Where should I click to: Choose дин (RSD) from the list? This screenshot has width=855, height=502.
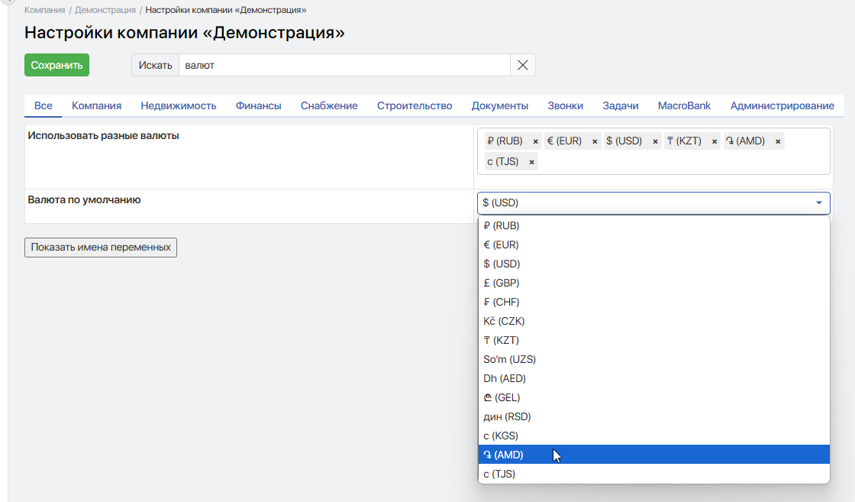click(507, 416)
